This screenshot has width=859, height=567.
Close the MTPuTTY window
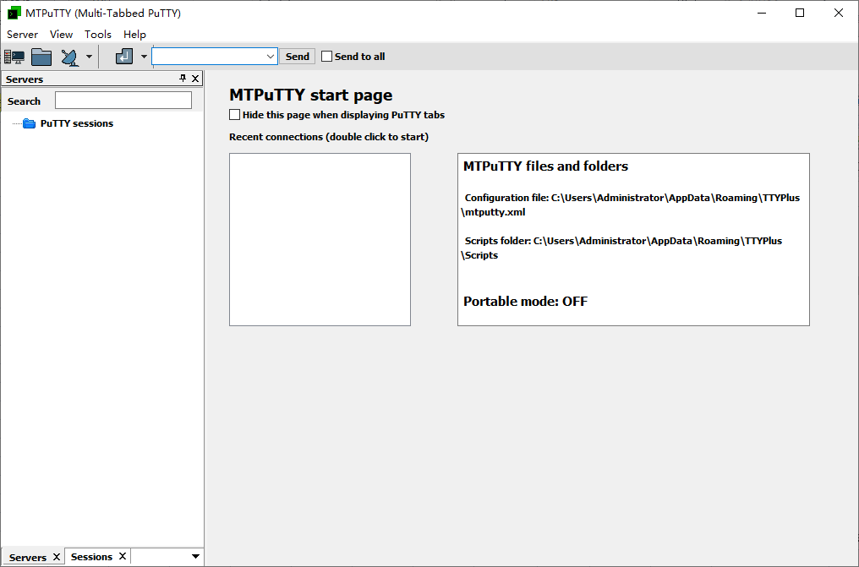[838, 13]
